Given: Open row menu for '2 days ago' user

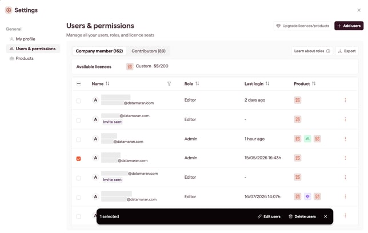Looking at the screenshot, I should (x=345, y=100).
